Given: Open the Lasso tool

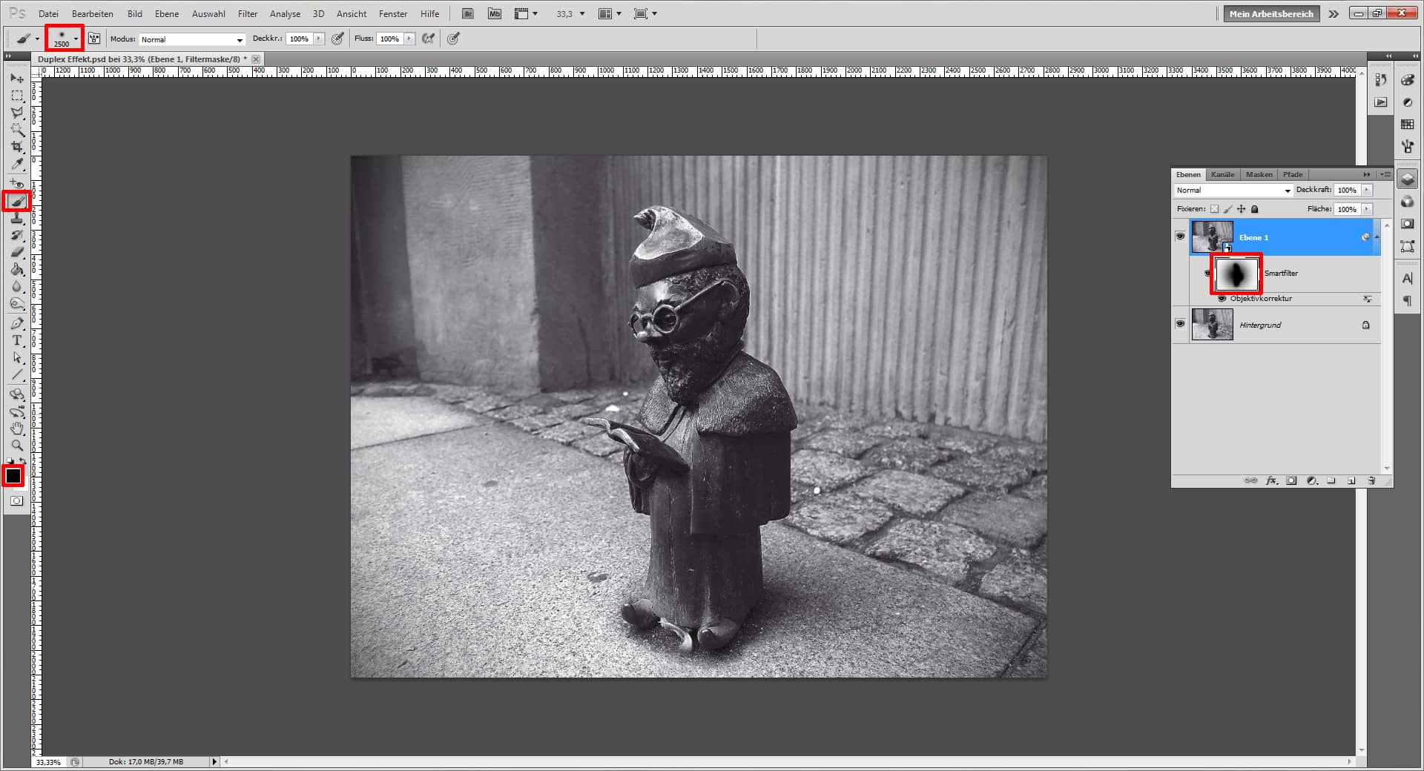Looking at the screenshot, I should click(16, 112).
